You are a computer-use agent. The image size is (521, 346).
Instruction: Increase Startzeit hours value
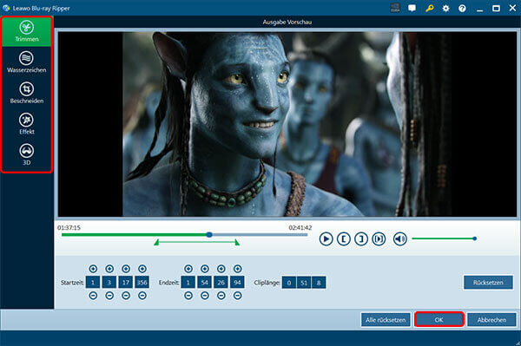(93, 269)
